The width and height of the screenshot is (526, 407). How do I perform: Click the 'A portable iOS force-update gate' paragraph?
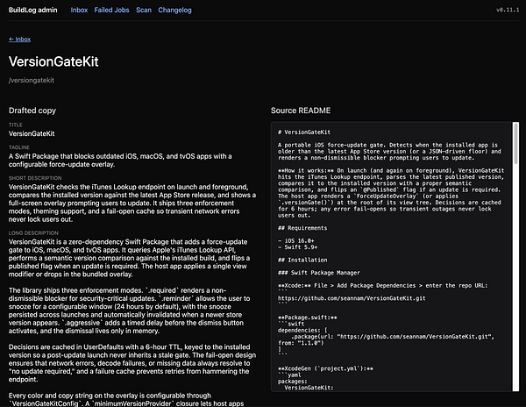point(389,152)
